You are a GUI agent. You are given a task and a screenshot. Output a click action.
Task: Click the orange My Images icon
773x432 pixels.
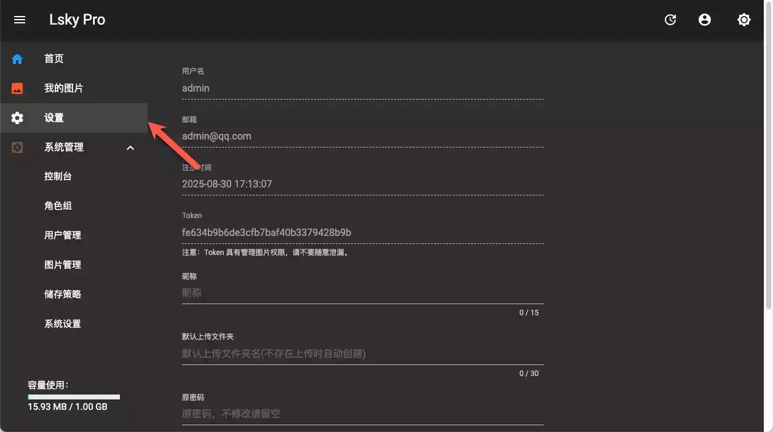click(x=17, y=88)
